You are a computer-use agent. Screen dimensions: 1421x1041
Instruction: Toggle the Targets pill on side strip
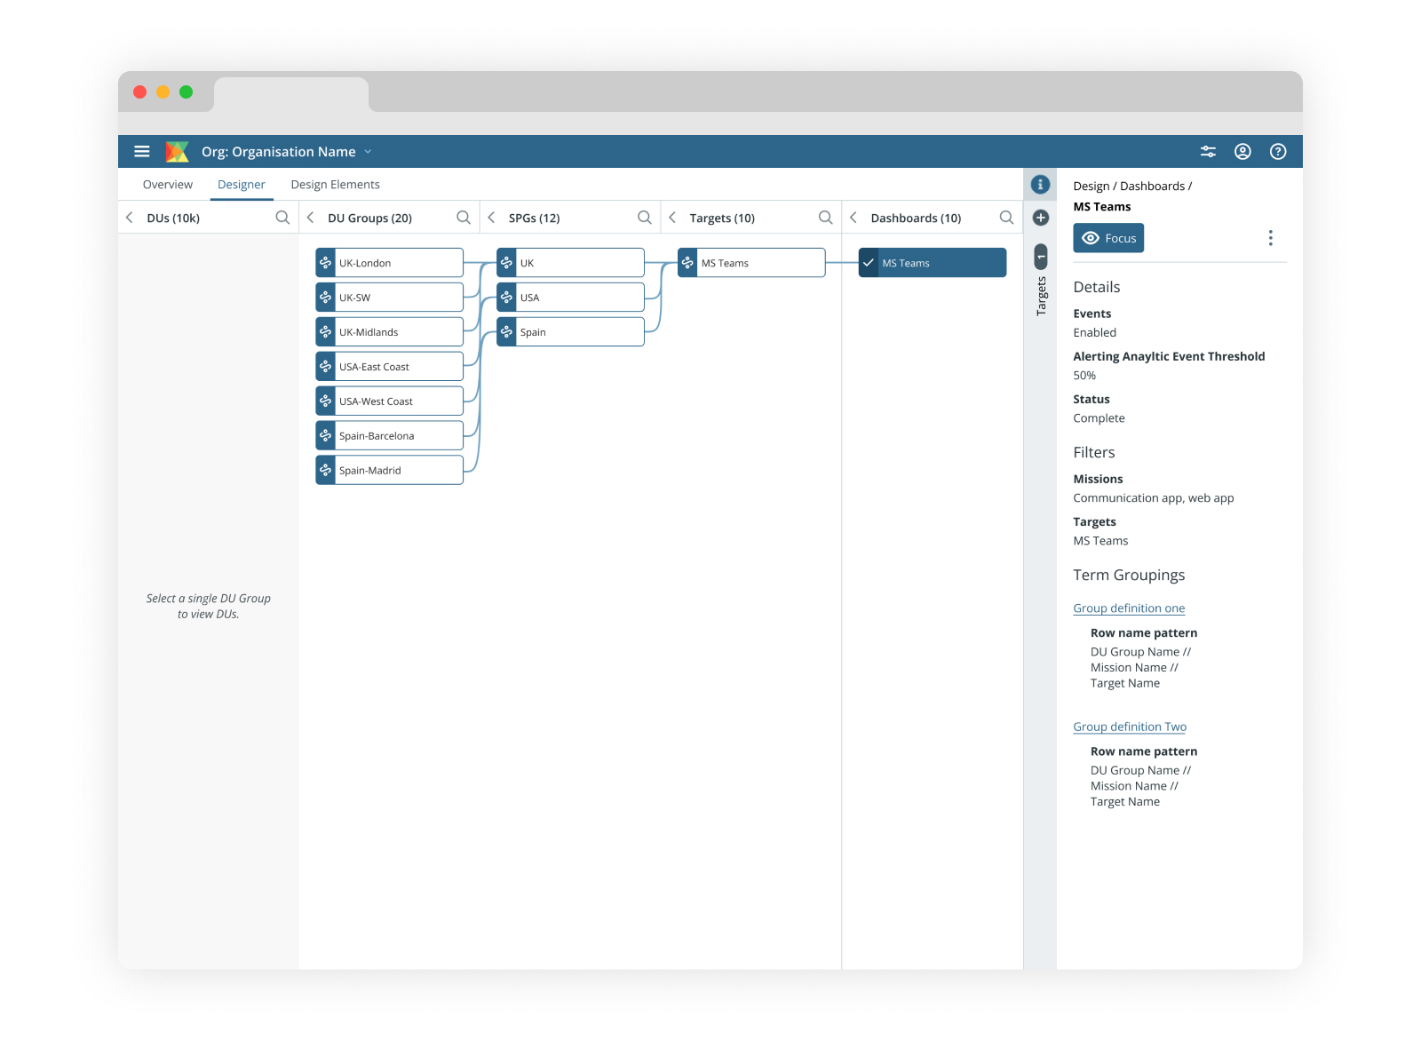tap(1041, 258)
